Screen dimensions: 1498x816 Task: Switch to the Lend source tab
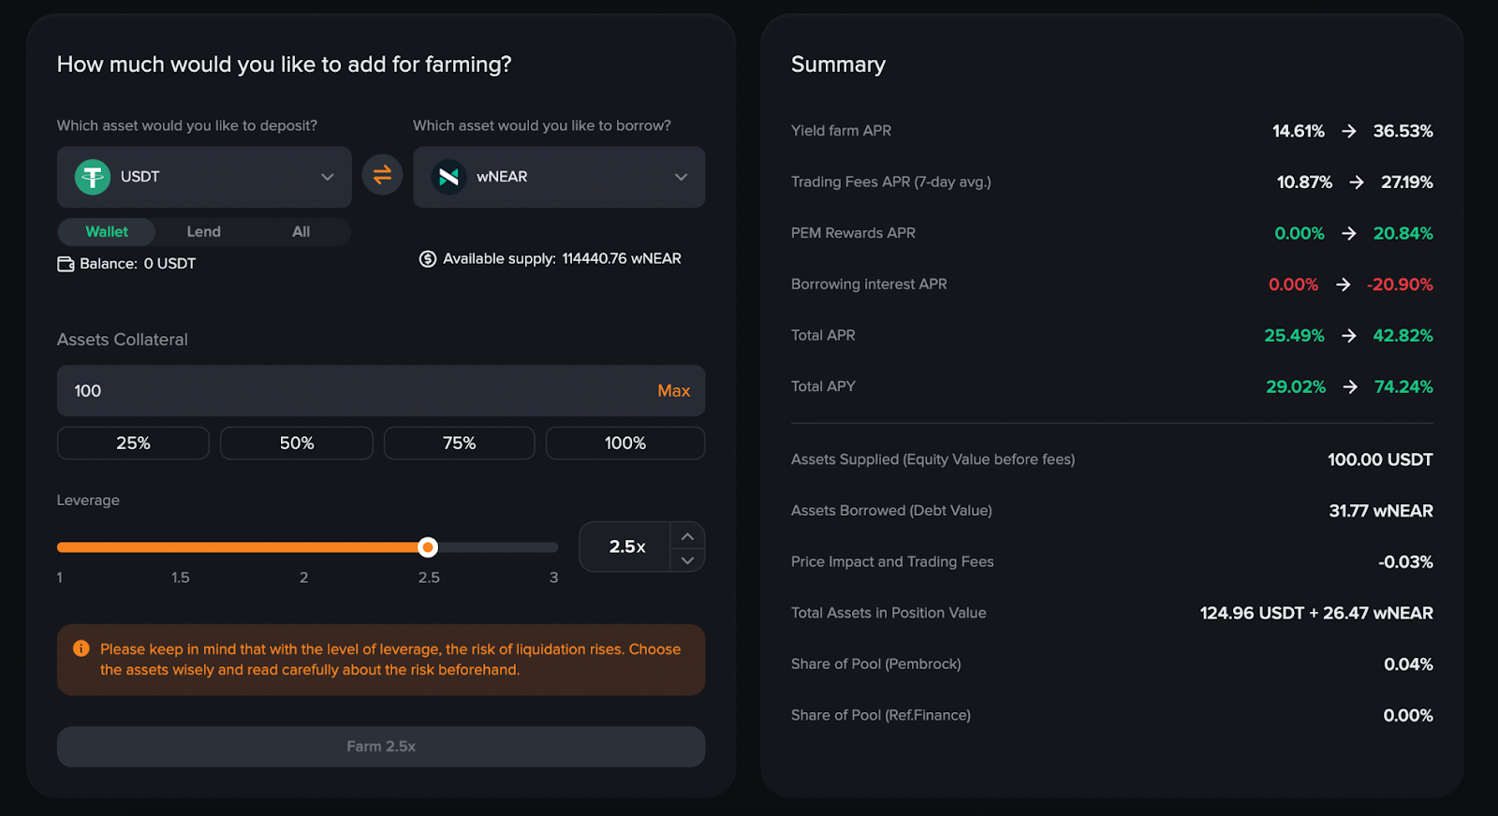[203, 232]
